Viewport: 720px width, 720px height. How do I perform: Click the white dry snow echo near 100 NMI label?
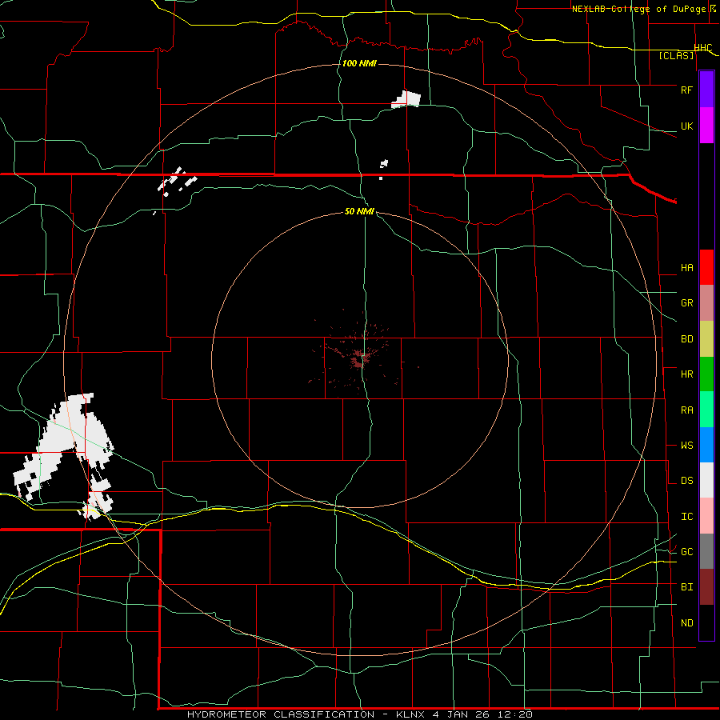tap(406, 100)
